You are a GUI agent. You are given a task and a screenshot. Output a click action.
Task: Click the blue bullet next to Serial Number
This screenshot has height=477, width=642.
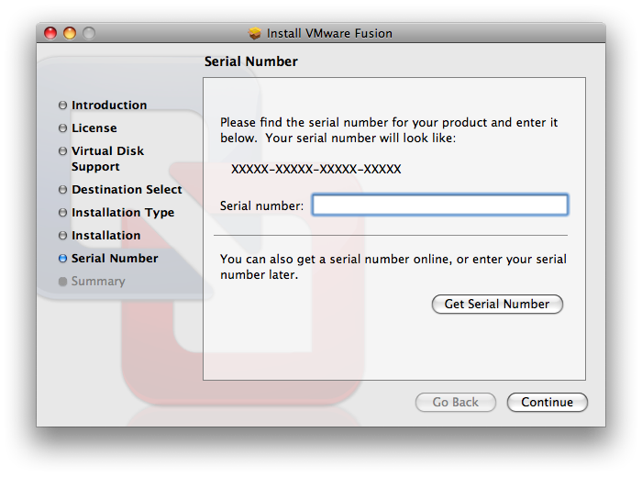point(62,259)
